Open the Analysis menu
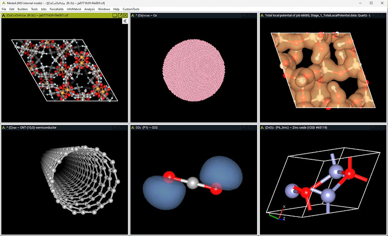The height and width of the screenshot is (236, 388). [x=90, y=9]
